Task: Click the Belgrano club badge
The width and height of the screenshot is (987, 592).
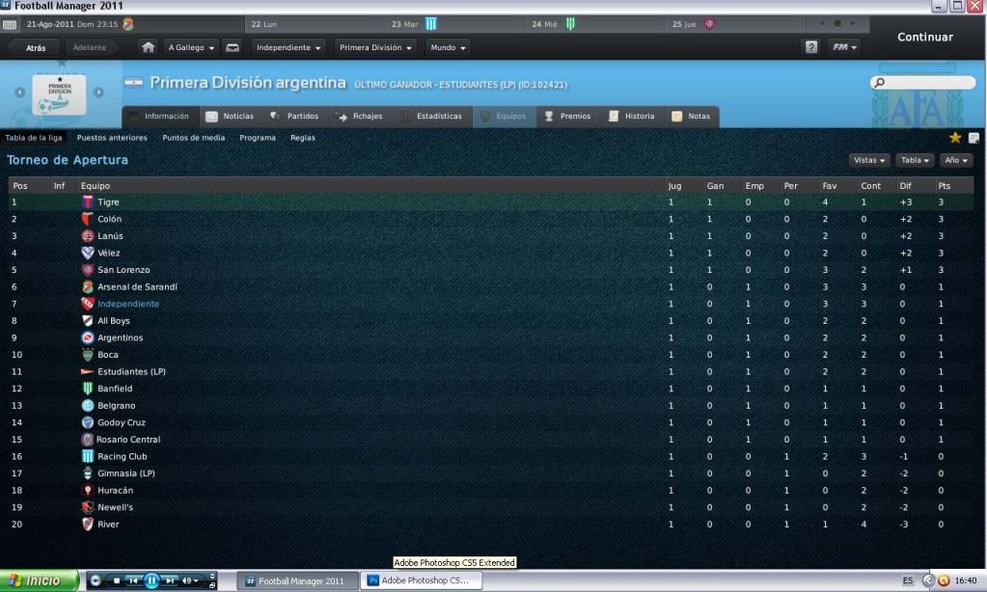Action: (88, 406)
